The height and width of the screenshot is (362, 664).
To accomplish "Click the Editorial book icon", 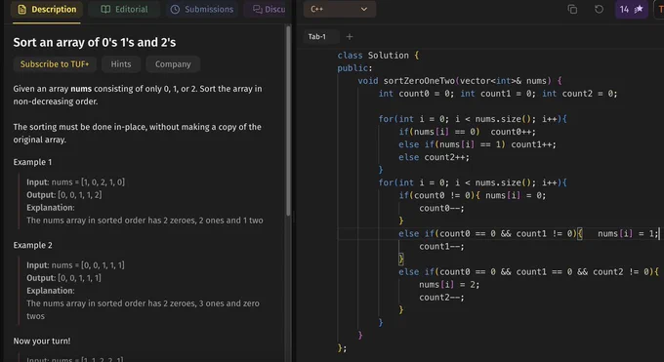I will coord(105,10).
